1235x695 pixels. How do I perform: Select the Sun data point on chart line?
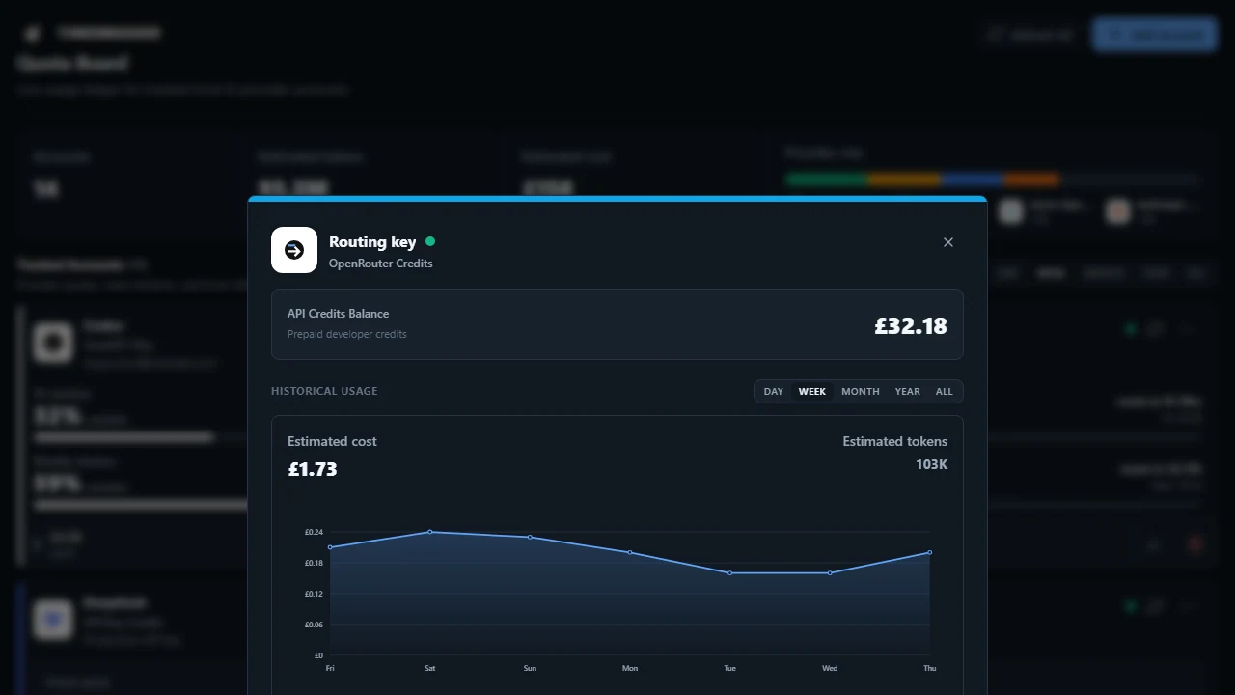coord(530,537)
